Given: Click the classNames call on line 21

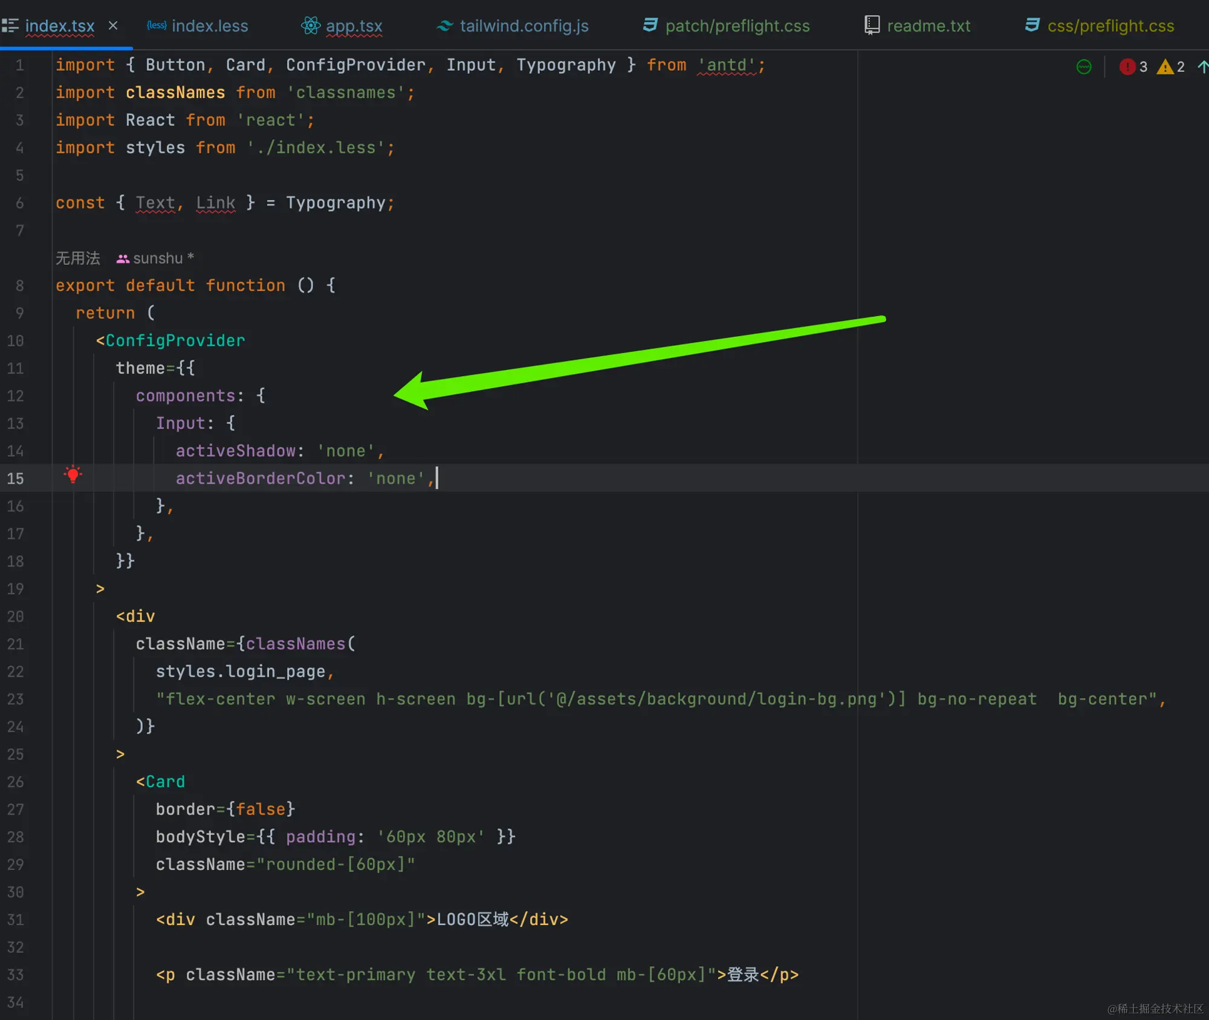Looking at the screenshot, I should pyautogui.click(x=296, y=644).
